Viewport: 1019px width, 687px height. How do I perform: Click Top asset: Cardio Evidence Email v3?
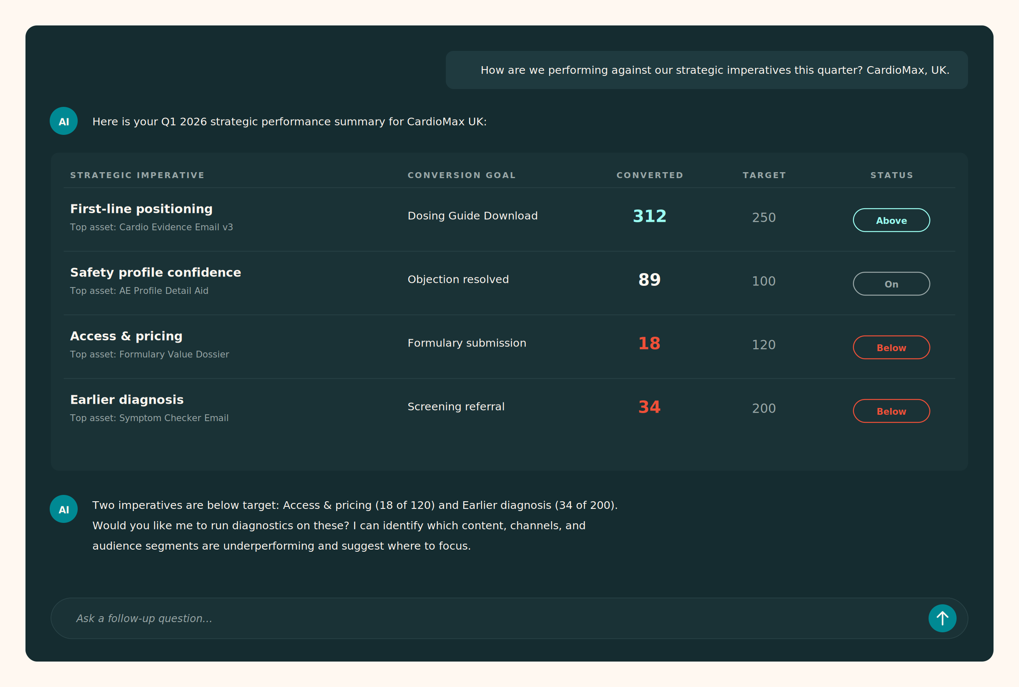coord(151,227)
